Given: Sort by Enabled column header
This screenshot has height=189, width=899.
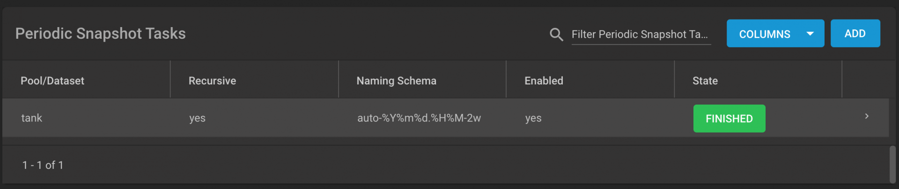Looking at the screenshot, I should 544,81.
